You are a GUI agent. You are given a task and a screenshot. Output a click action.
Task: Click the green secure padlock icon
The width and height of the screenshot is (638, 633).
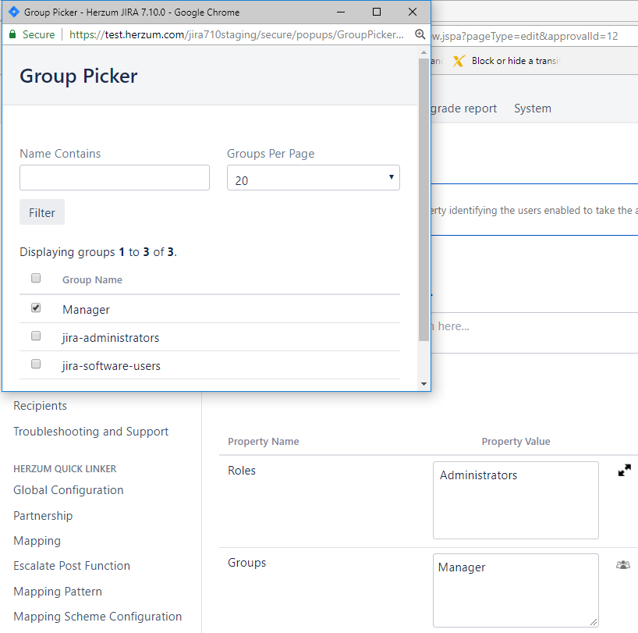pos(12,34)
